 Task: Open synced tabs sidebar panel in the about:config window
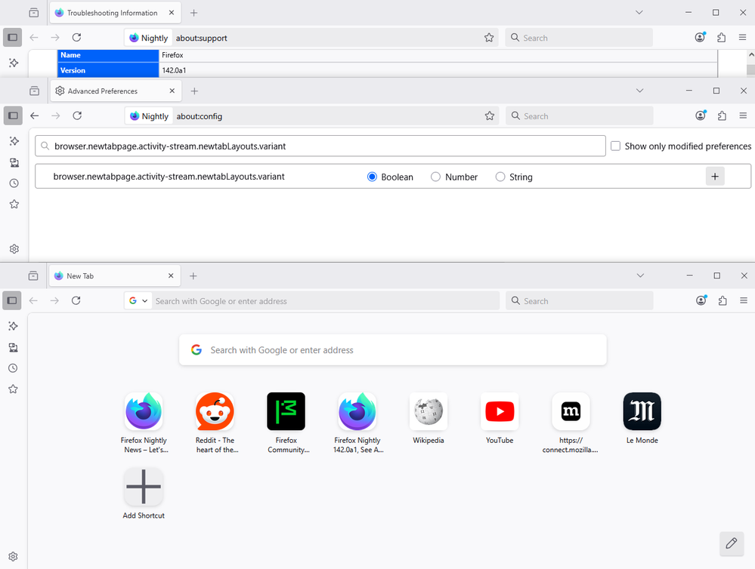[14, 162]
